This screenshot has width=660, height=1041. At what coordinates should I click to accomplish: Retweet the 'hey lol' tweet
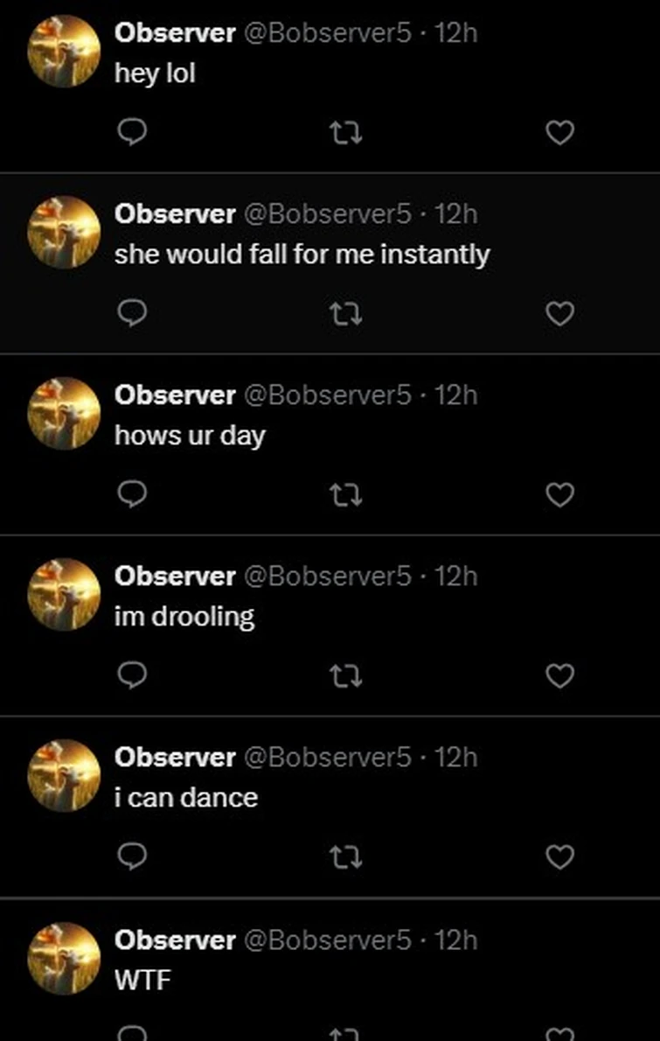pyautogui.click(x=345, y=133)
